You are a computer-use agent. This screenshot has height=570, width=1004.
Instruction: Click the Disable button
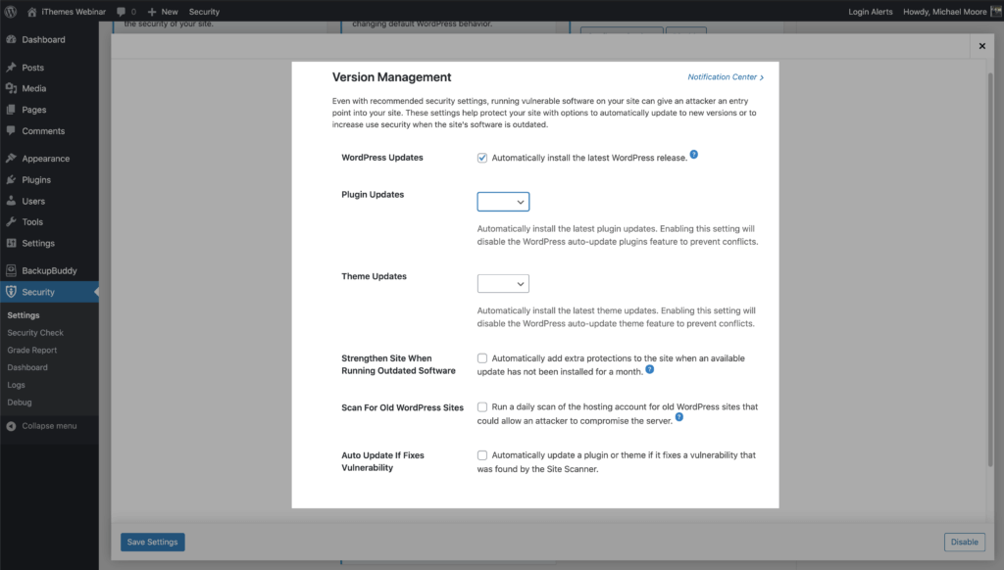point(965,542)
